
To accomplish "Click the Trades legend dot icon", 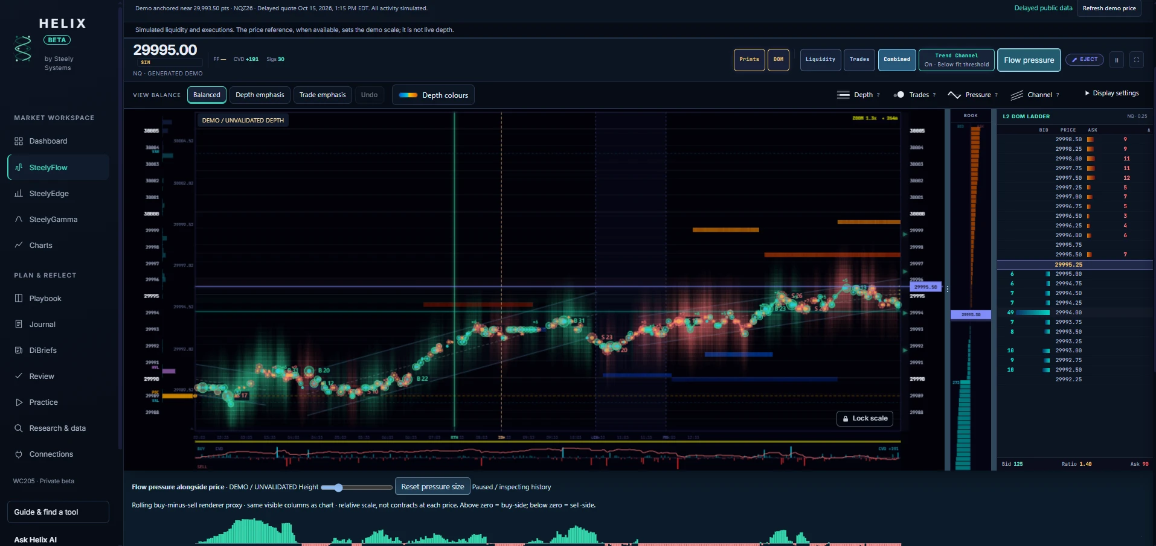I will pyautogui.click(x=899, y=95).
